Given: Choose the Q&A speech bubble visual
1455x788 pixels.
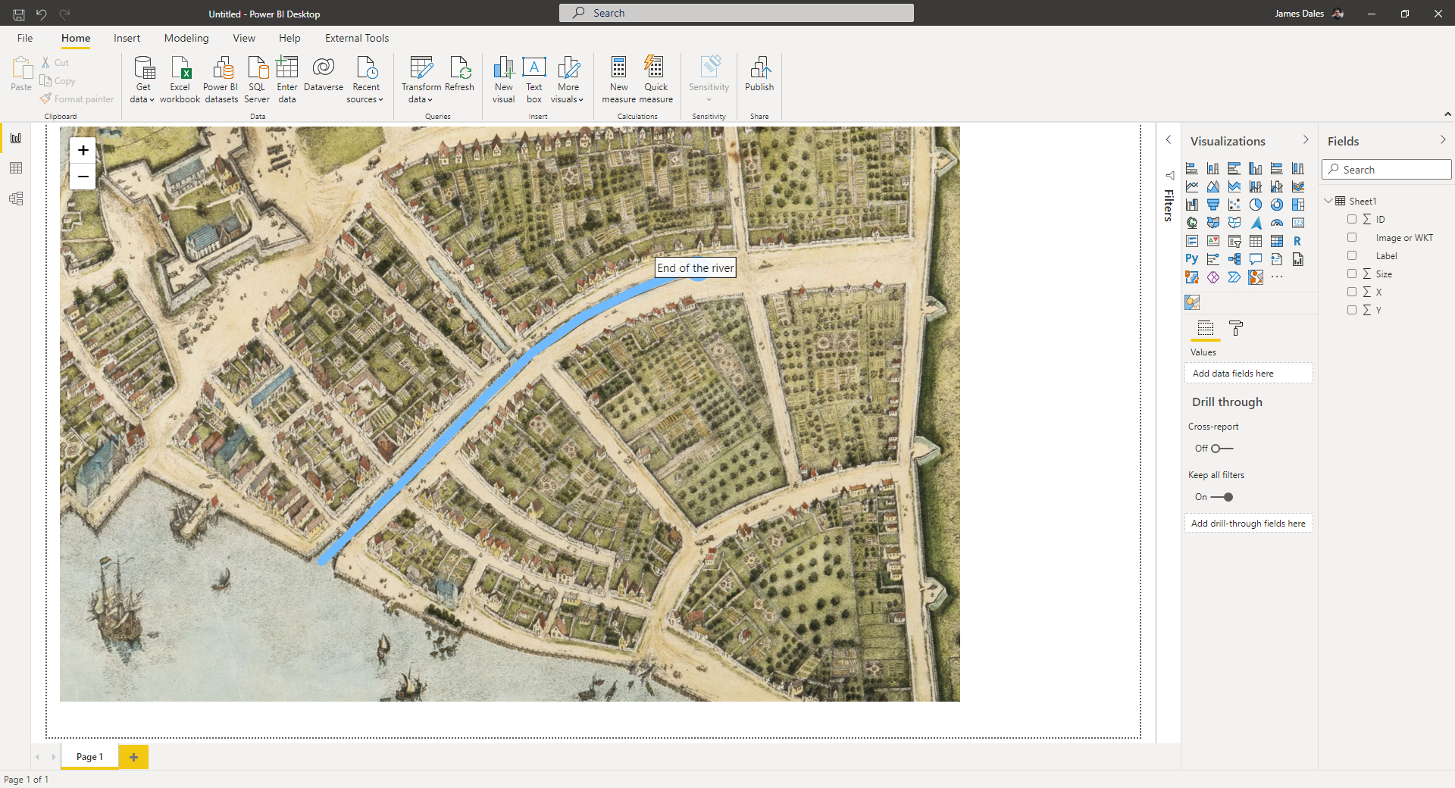Looking at the screenshot, I should [1256, 259].
